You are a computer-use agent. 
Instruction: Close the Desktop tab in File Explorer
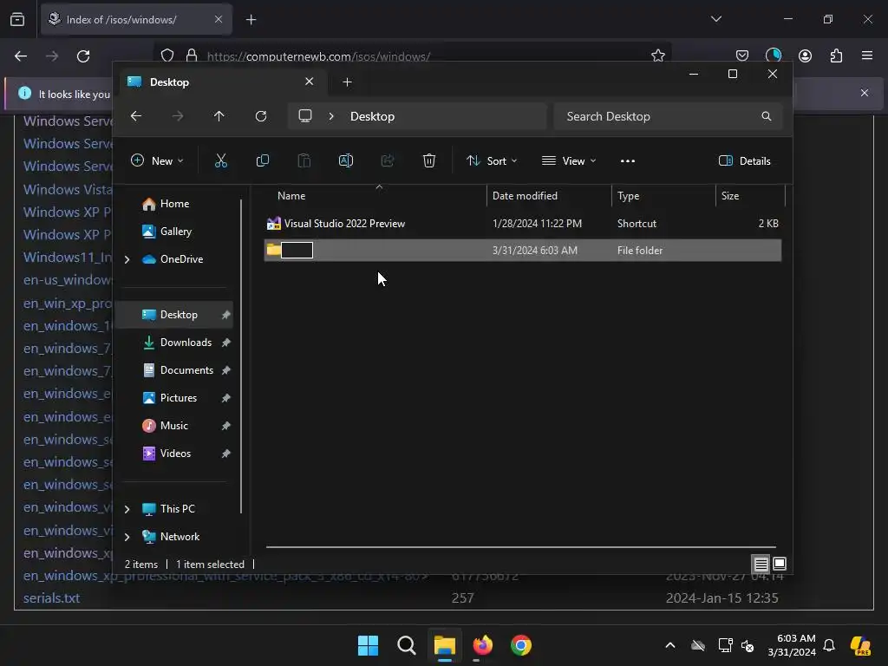(x=310, y=82)
